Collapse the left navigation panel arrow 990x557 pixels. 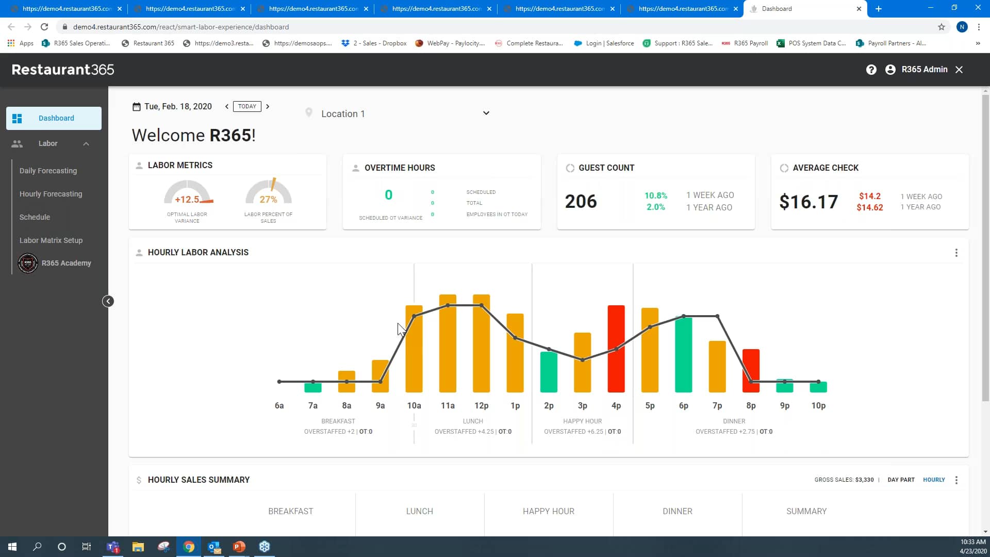click(x=108, y=301)
